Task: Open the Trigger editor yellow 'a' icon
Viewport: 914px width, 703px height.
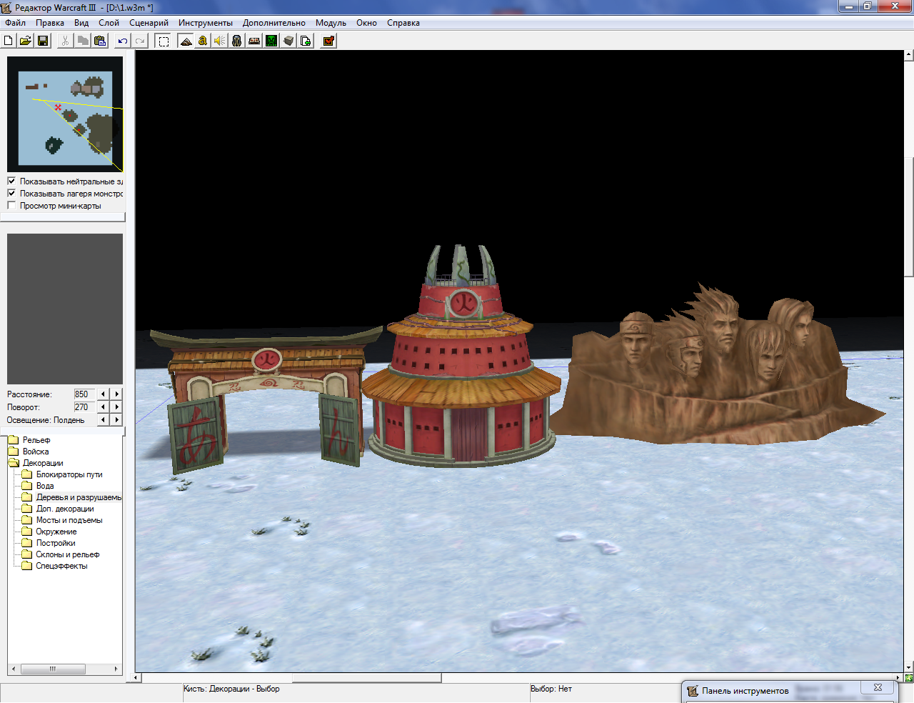Action: 203,41
